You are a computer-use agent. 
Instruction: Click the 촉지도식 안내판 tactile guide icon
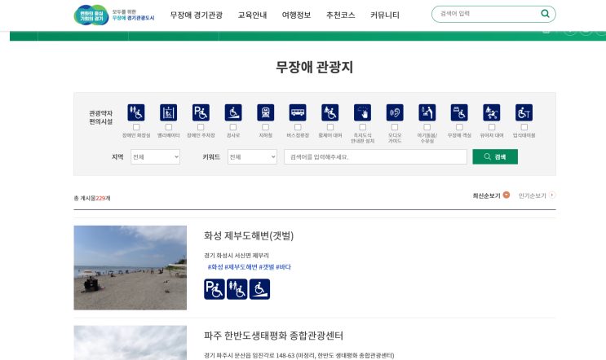point(362,112)
